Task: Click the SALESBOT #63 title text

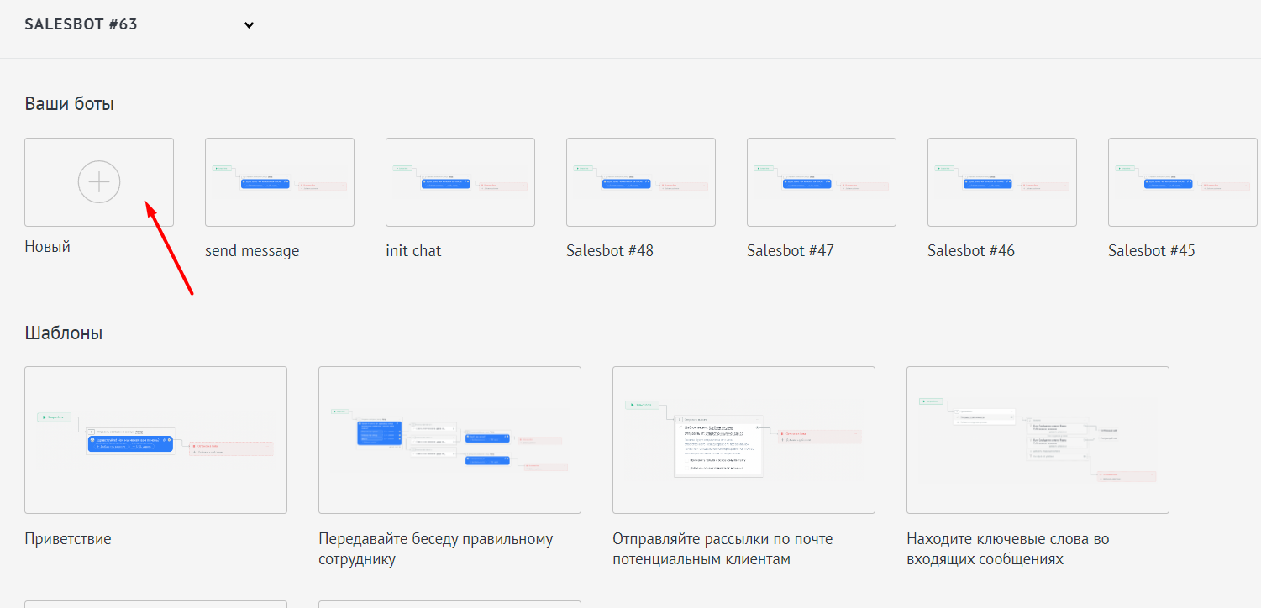Action: (81, 24)
